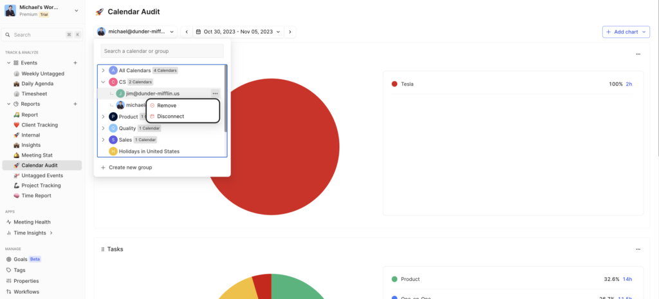This screenshot has width=659, height=299.
Task: Go to next date range
Action: tap(290, 32)
